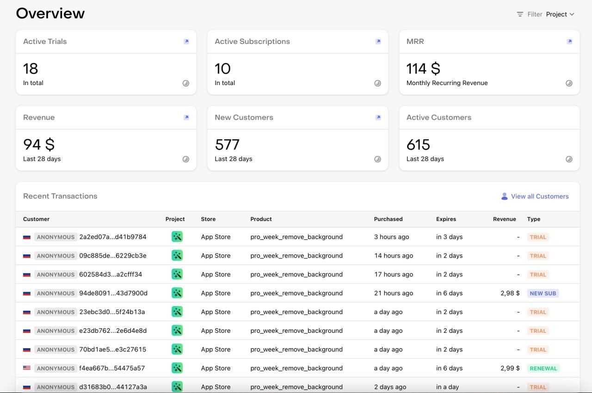Open the Active Trials external link arrow

pyautogui.click(x=186, y=41)
